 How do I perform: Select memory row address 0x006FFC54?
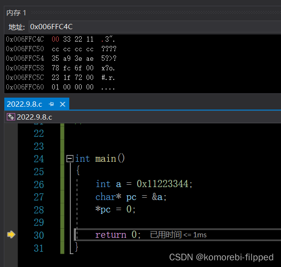click(x=25, y=58)
